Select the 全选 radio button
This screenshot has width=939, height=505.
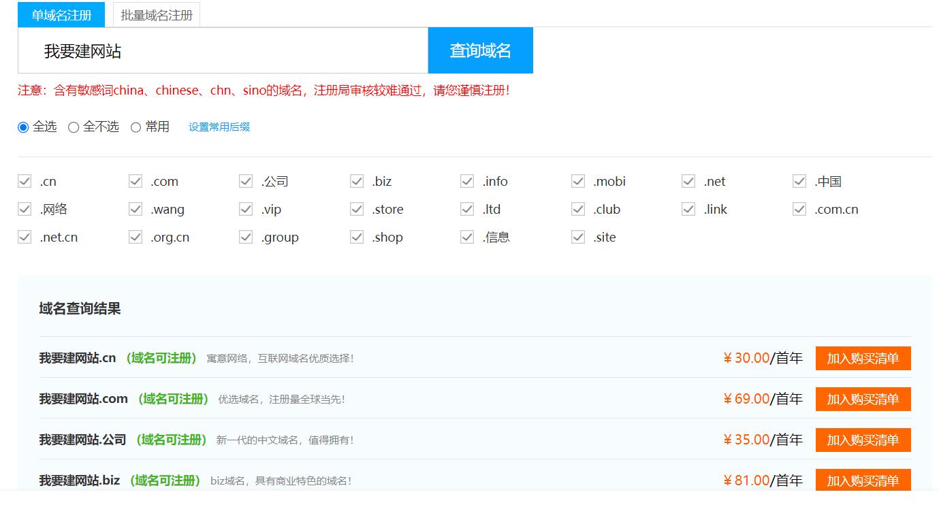point(24,127)
